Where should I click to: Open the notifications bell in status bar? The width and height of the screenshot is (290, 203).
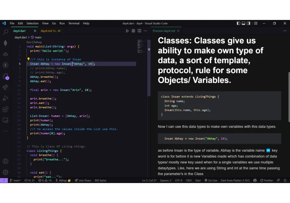point(285,181)
